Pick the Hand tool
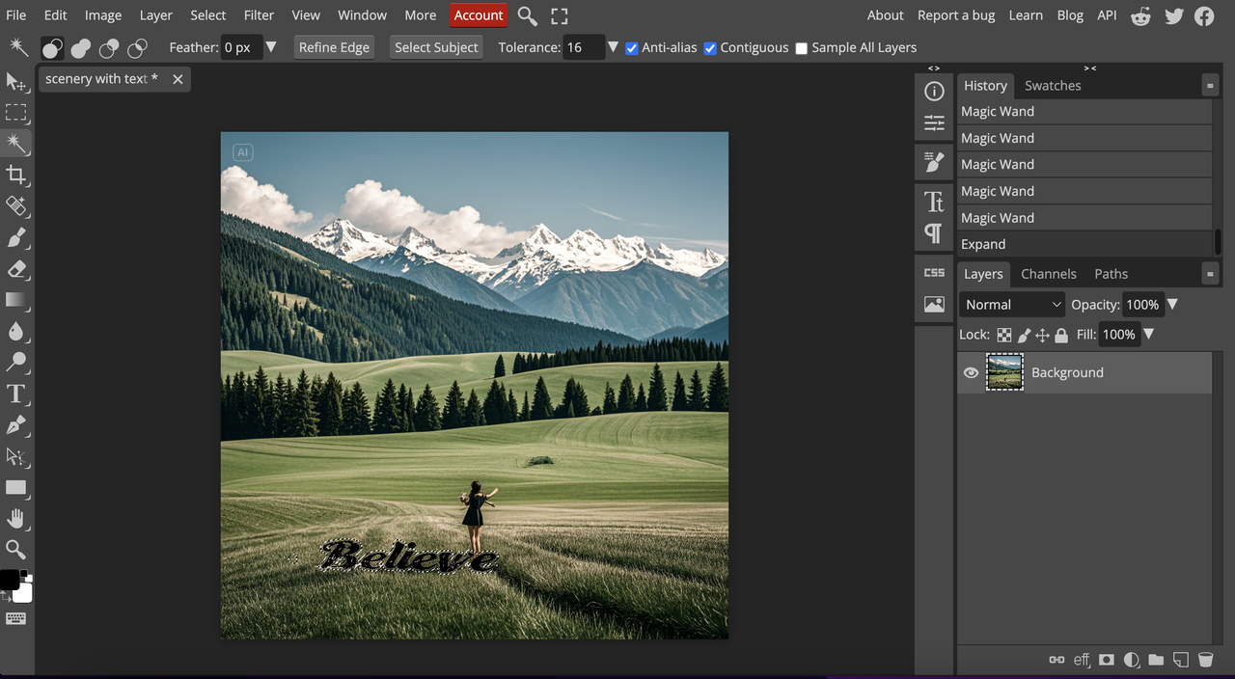The height and width of the screenshot is (679, 1235). [x=16, y=519]
